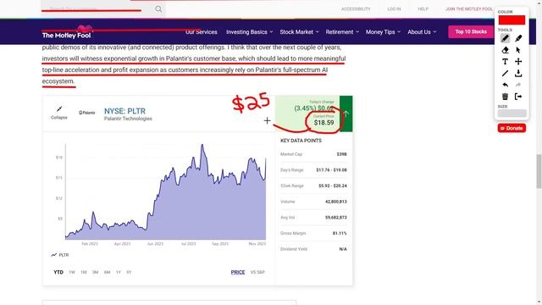542x305 pixels.
Task: Expand the Investing Basics dropdown
Action: pyautogui.click(x=250, y=32)
